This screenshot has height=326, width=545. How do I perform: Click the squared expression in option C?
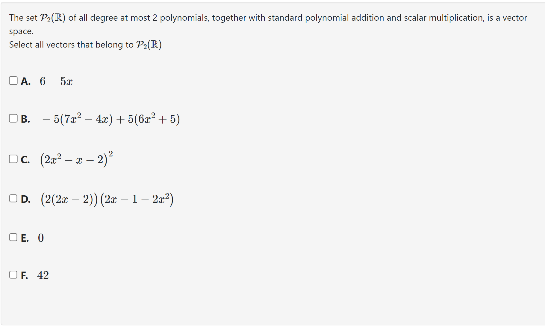pos(76,159)
